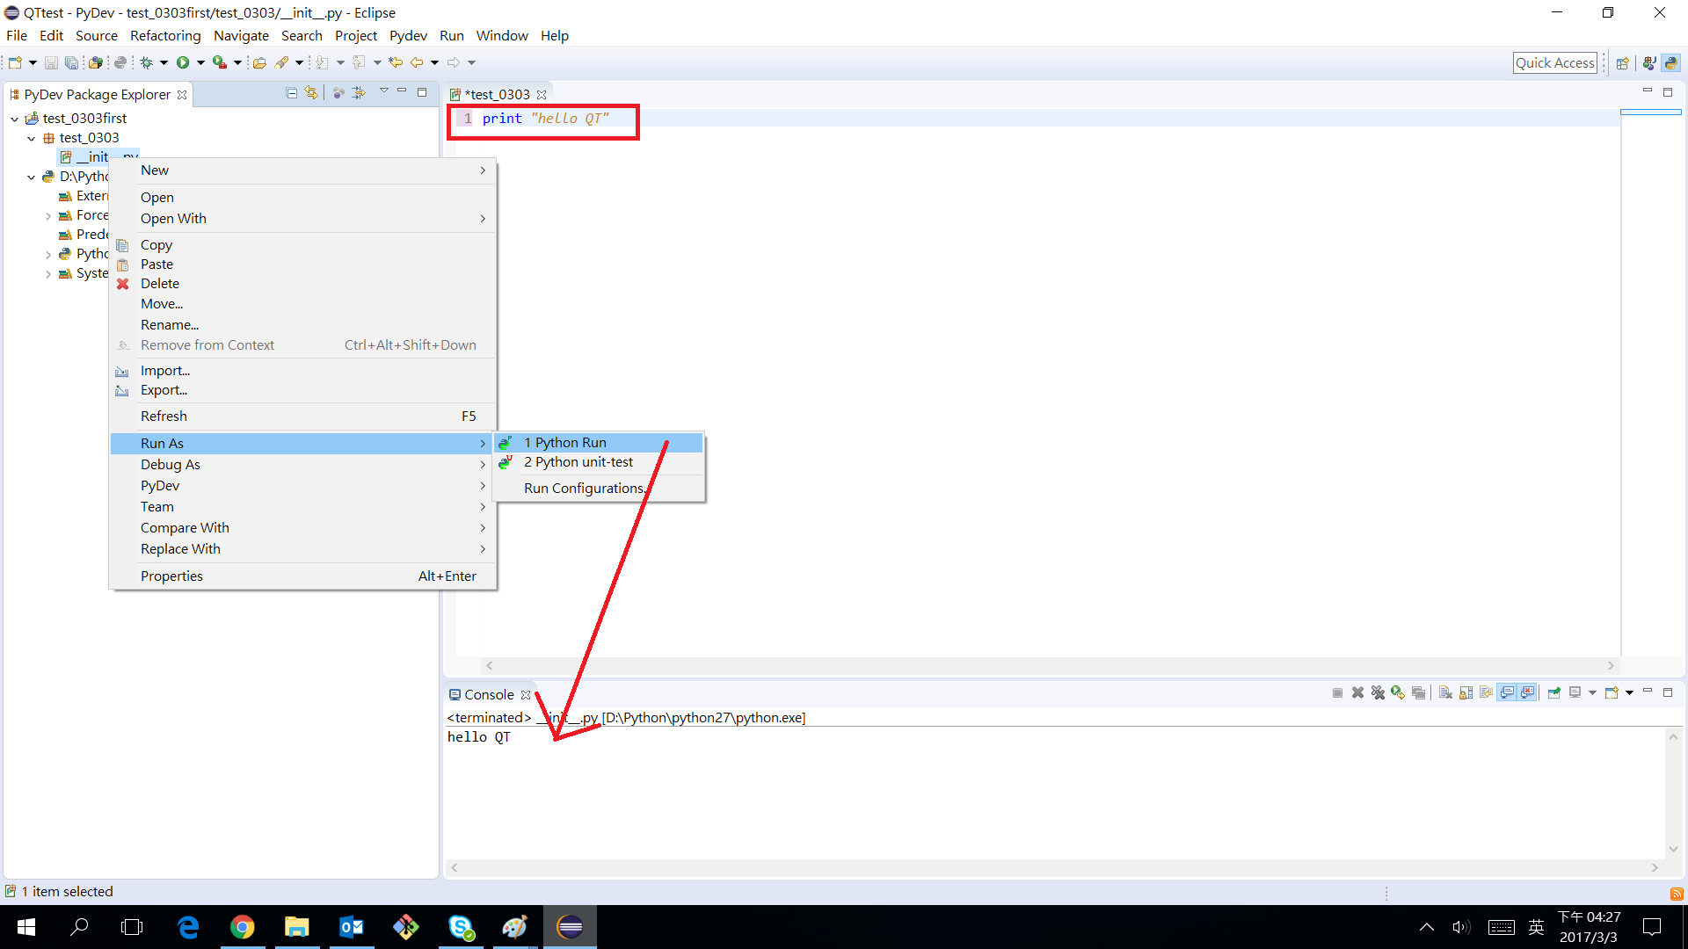Choose Delete in context menu
The image size is (1688, 949).
pyautogui.click(x=303, y=284)
